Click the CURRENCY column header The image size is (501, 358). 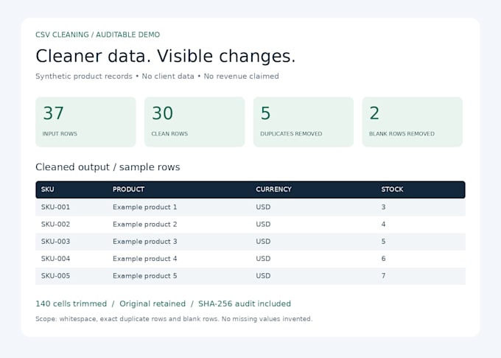pyautogui.click(x=273, y=189)
